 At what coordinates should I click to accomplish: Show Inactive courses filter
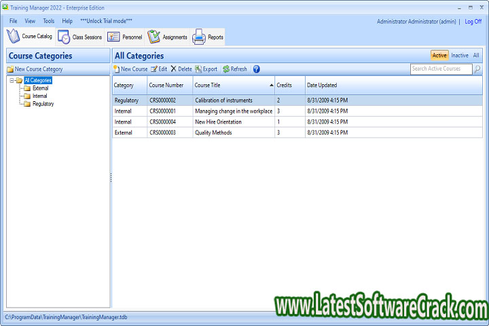(460, 55)
